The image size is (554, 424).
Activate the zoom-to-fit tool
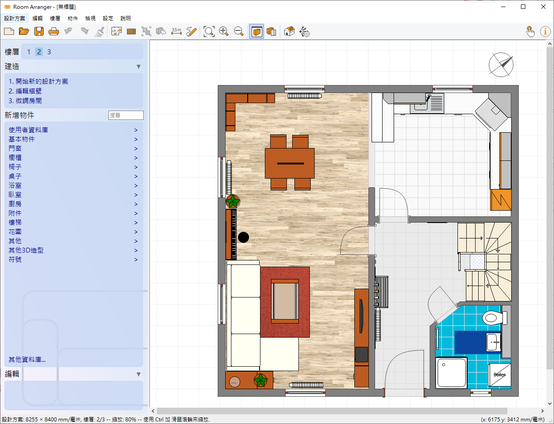(209, 31)
